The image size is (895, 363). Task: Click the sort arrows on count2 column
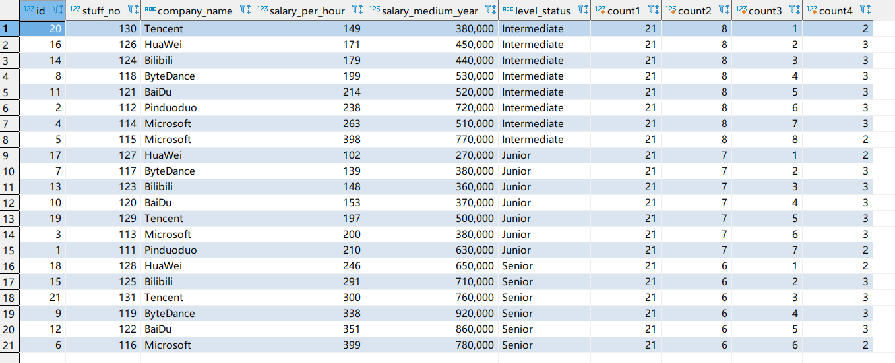coord(729,10)
